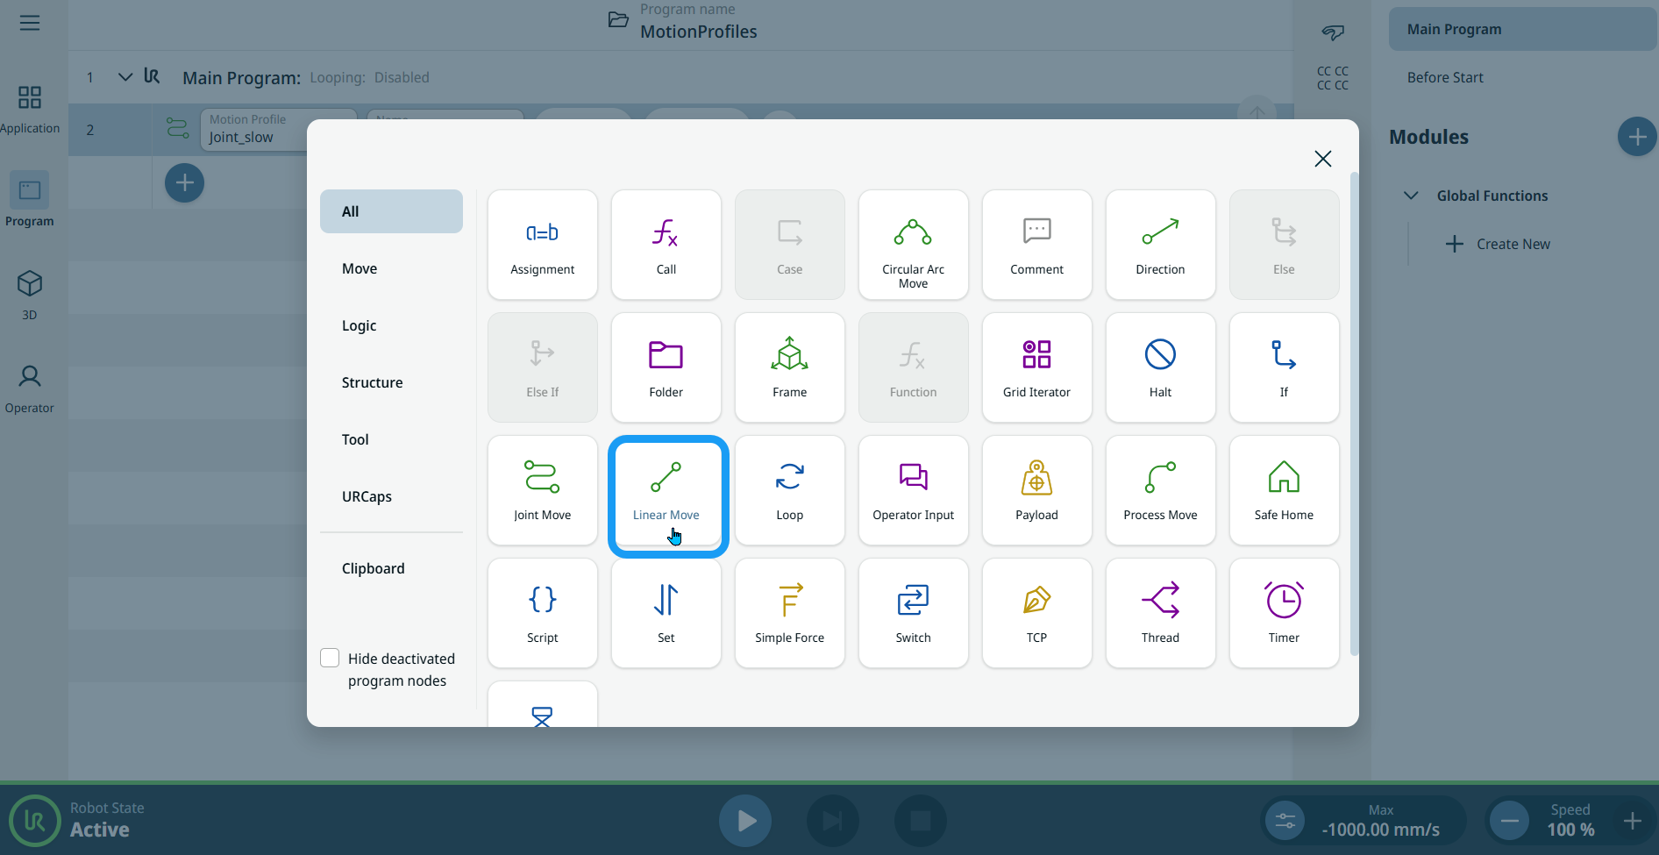This screenshot has height=855, width=1659.
Task: Add a Payload node
Action: 1036,491
